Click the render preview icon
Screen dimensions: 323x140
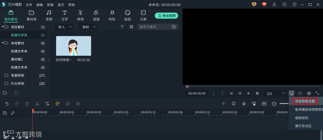(x=223, y=104)
